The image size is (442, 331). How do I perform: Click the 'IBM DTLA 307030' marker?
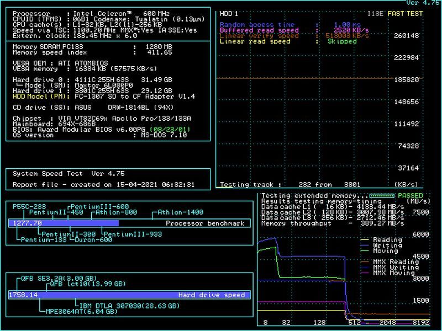point(129,306)
